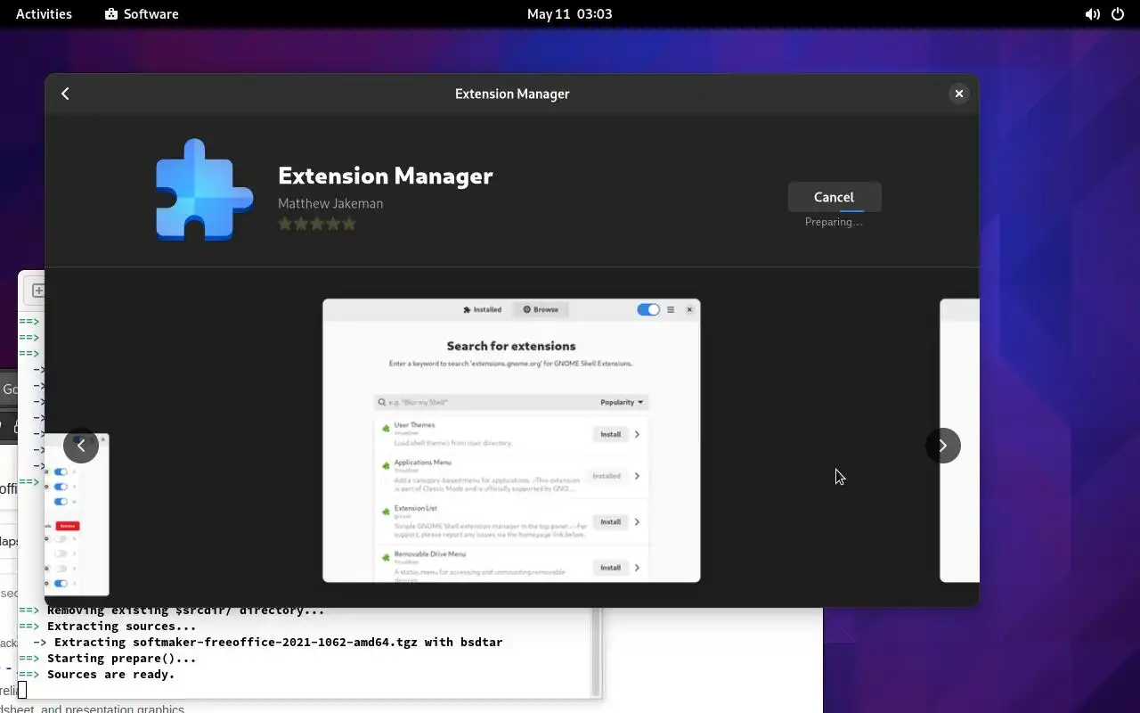
Task: Click the terminal scrollbar behind the dialog
Action: [596, 653]
